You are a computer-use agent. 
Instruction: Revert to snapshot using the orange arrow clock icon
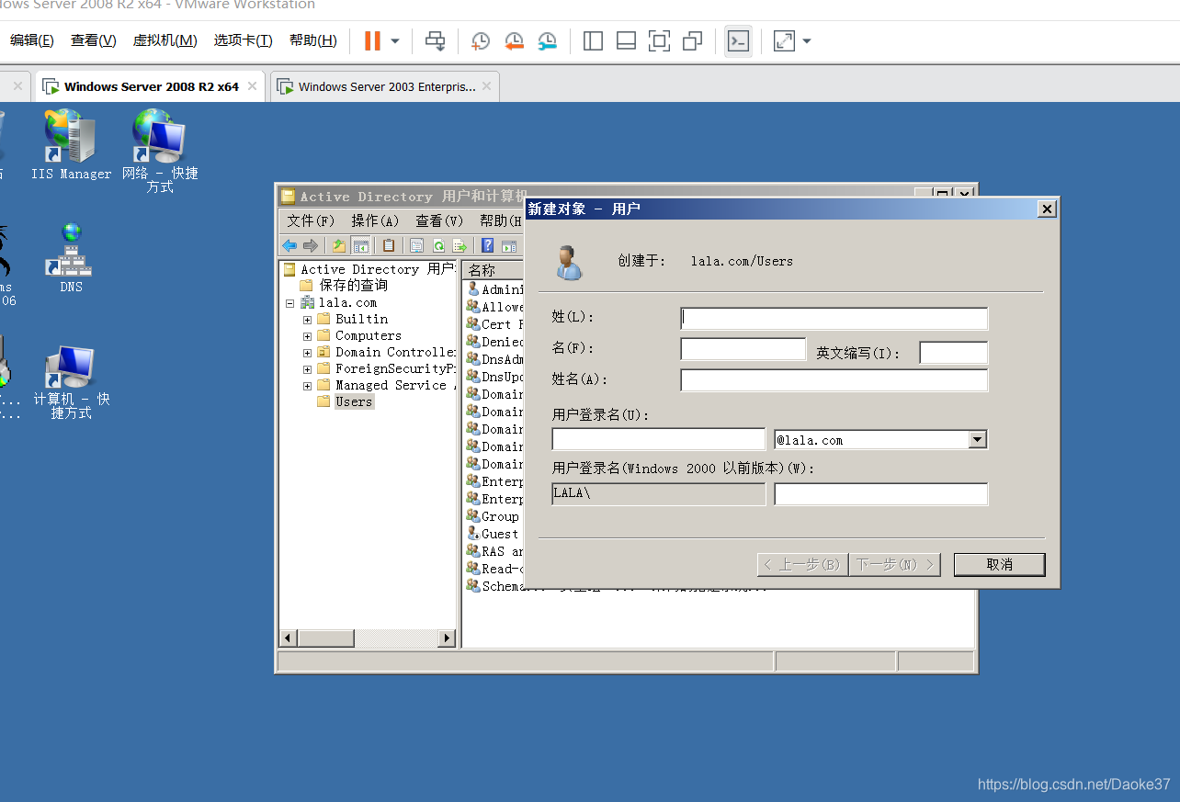[514, 41]
